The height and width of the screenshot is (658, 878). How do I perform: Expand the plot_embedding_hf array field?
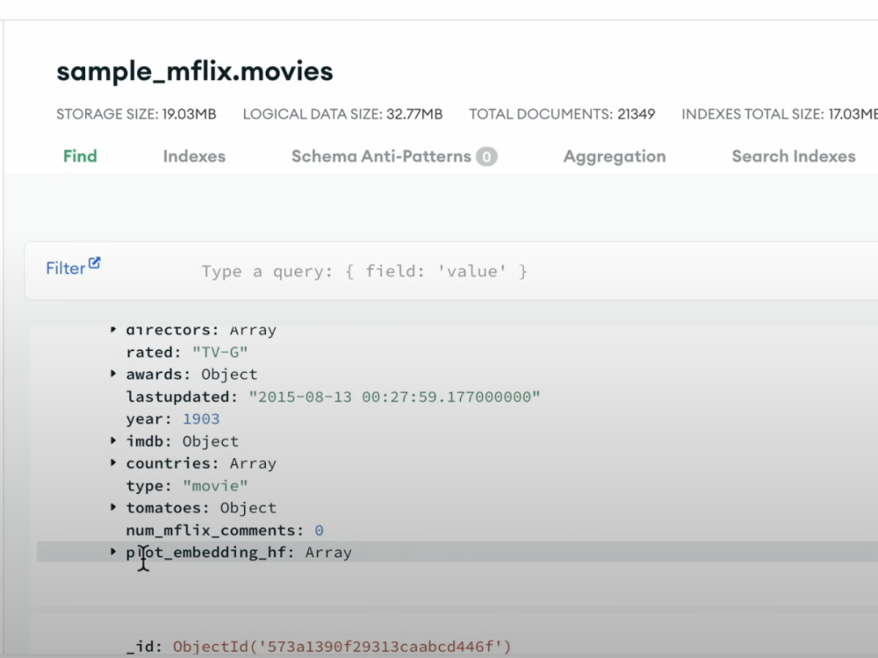coord(113,552)
